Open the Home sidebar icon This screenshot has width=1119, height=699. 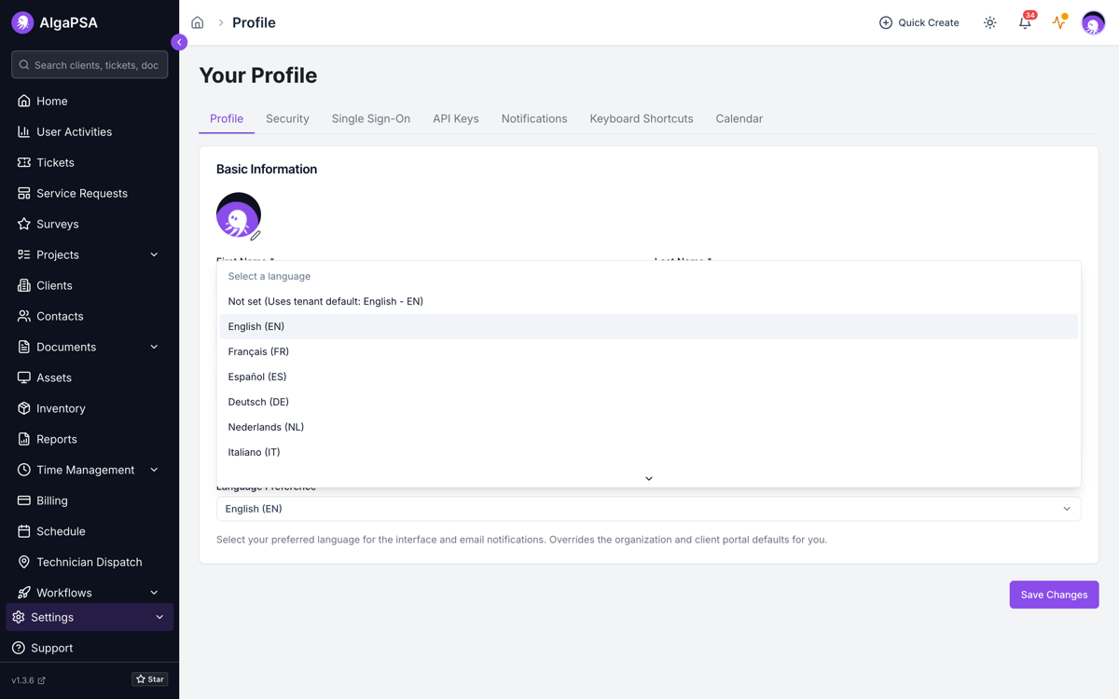(x=24, y=101)
